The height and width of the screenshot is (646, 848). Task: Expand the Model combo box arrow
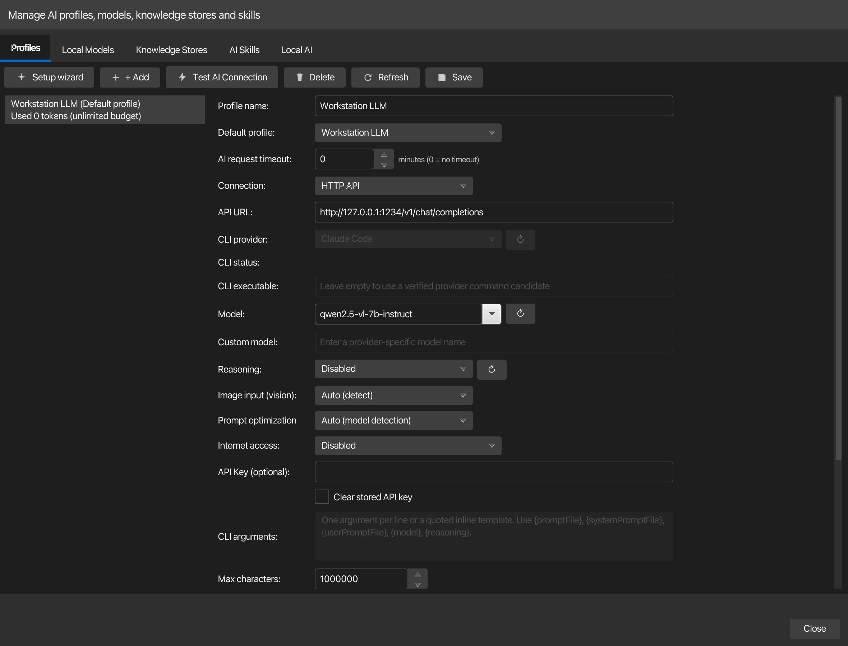click(492, 314)
